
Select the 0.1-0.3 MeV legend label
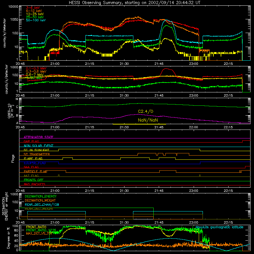(x=36, y=68)
